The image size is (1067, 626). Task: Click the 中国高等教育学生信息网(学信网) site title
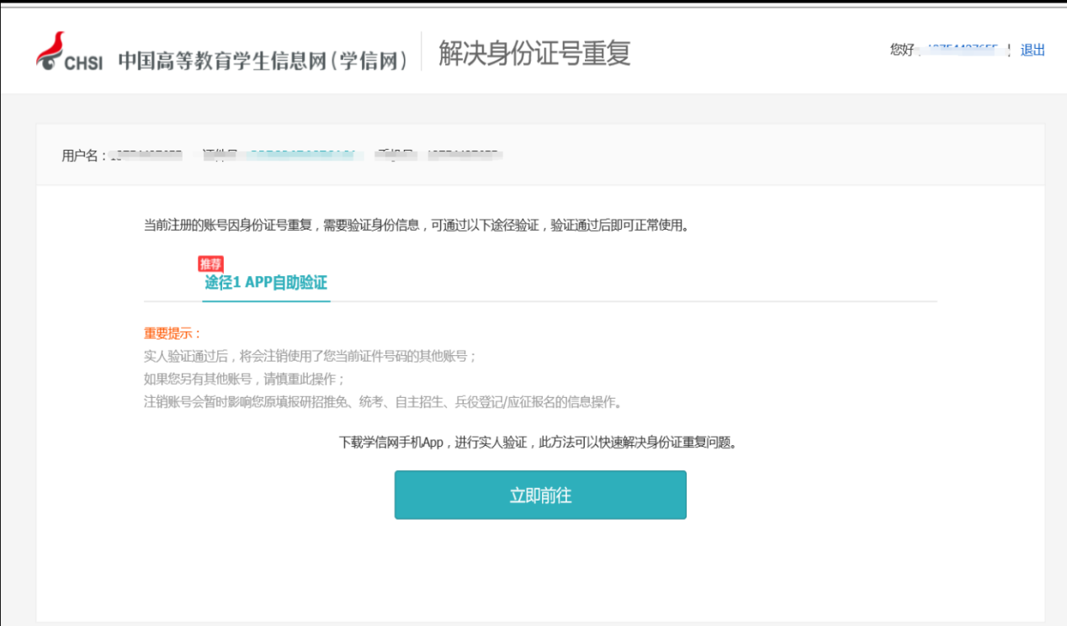click(x=263, y=61)
